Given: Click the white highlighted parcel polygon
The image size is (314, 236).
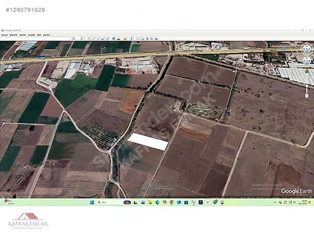Looking at the screenshot, I should coord(148,142).
